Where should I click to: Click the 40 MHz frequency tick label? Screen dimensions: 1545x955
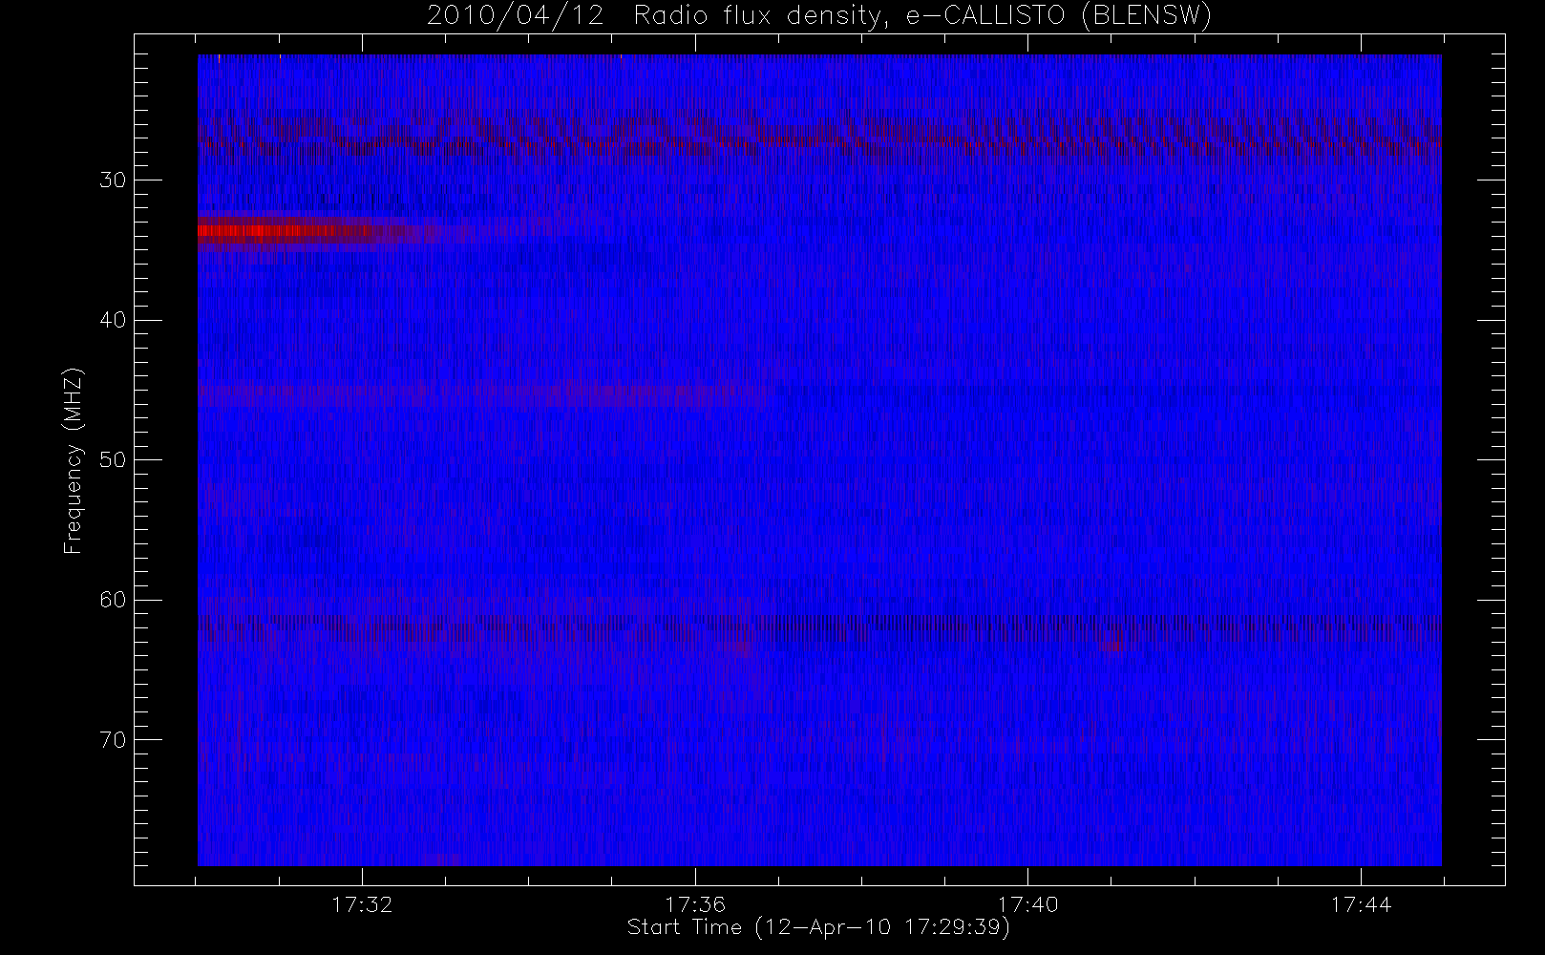113,320
